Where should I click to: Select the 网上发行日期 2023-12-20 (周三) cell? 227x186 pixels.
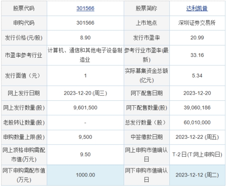coord(85,93)
